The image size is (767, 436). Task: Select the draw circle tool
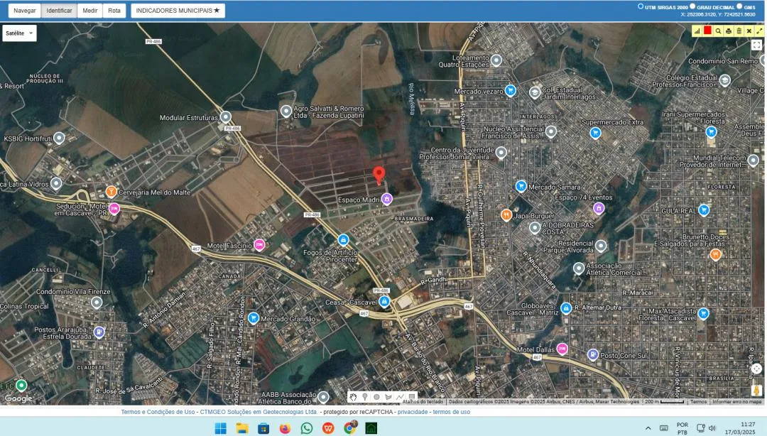(376, 397)
